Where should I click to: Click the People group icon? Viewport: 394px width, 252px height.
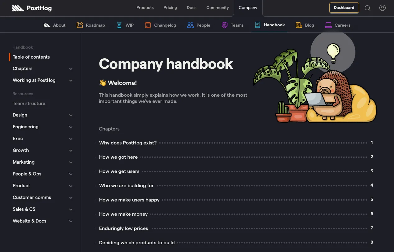click(x=190, y=25)
